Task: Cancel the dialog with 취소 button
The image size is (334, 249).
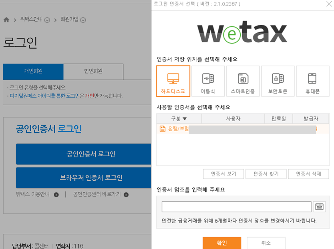Action: (x=266, y=243)
